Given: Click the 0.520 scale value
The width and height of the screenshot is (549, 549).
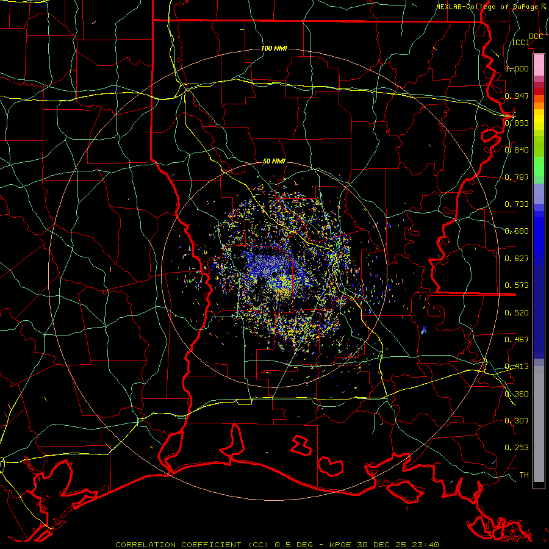Looking at the screenshot, I should point(517,313).
